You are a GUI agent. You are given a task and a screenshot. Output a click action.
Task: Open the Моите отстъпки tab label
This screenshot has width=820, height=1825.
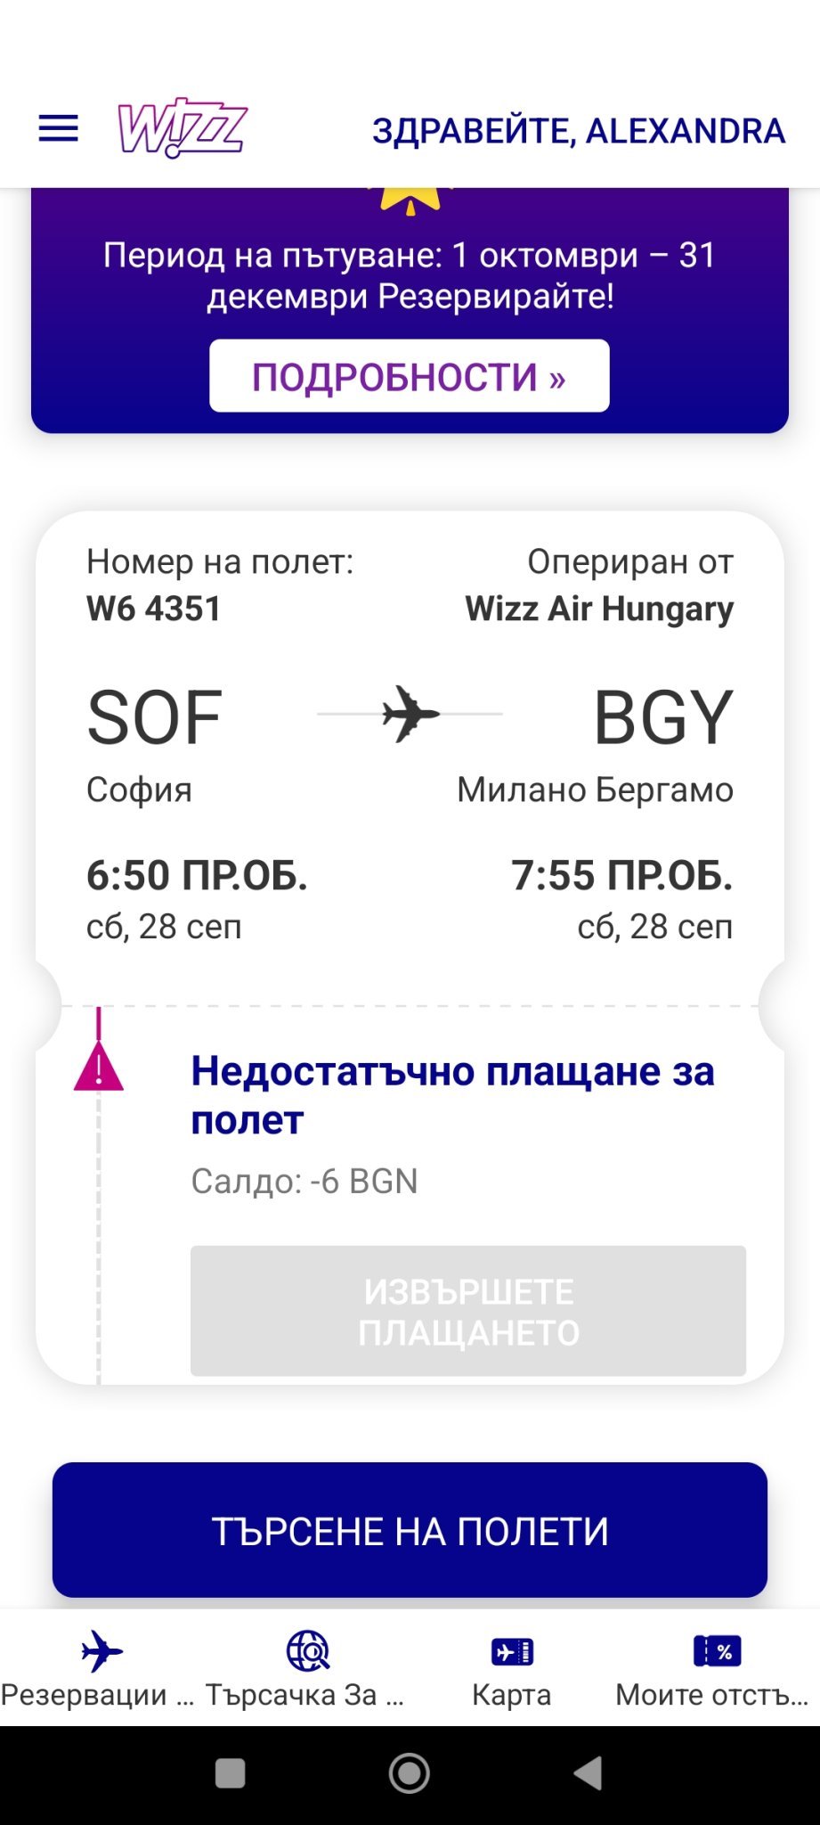click(712, 1695)
